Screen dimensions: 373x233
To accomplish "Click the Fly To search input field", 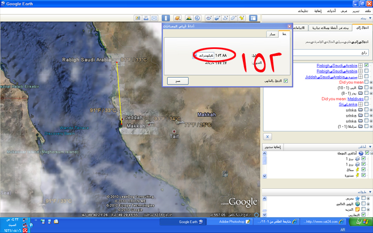I will pos(331,53).
